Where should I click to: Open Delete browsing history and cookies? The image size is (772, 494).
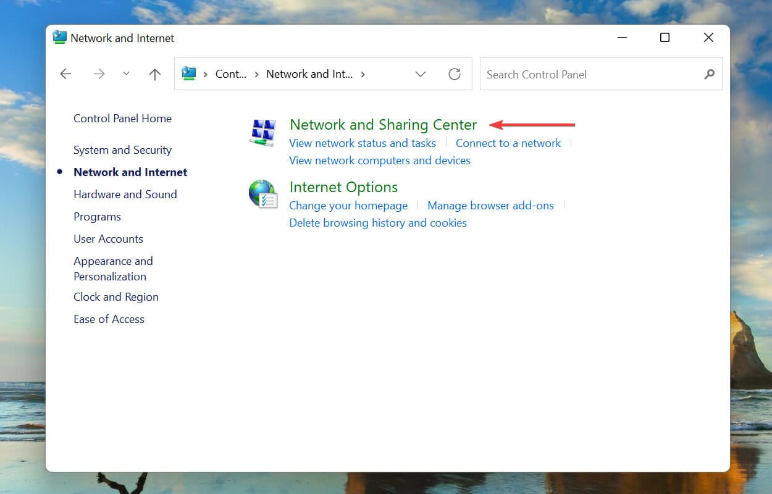378,223
